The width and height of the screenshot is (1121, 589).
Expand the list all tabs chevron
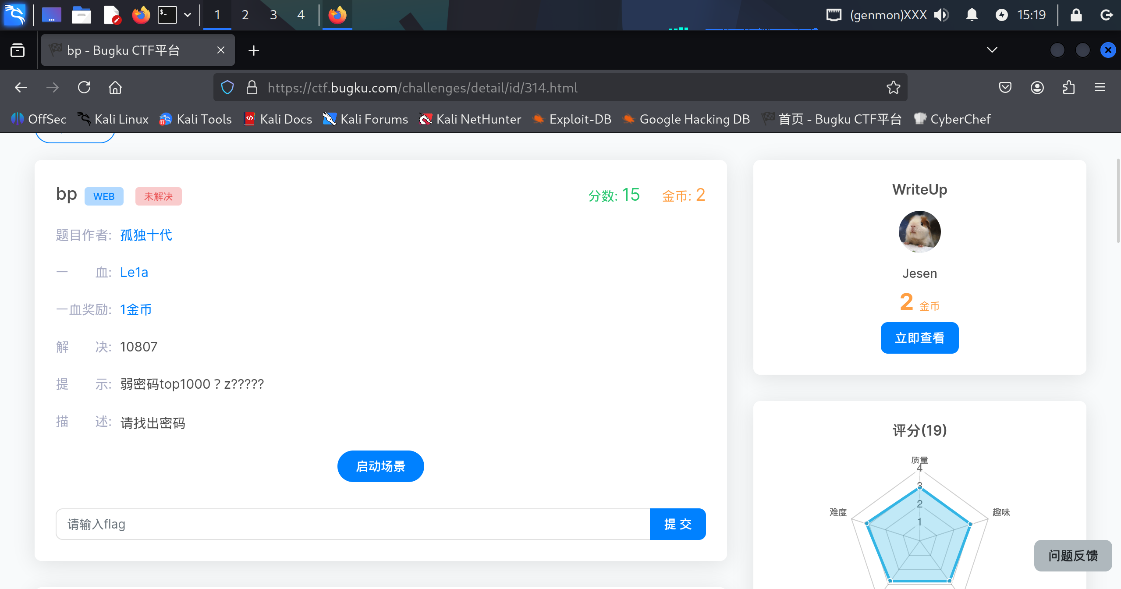coord(992,50)
